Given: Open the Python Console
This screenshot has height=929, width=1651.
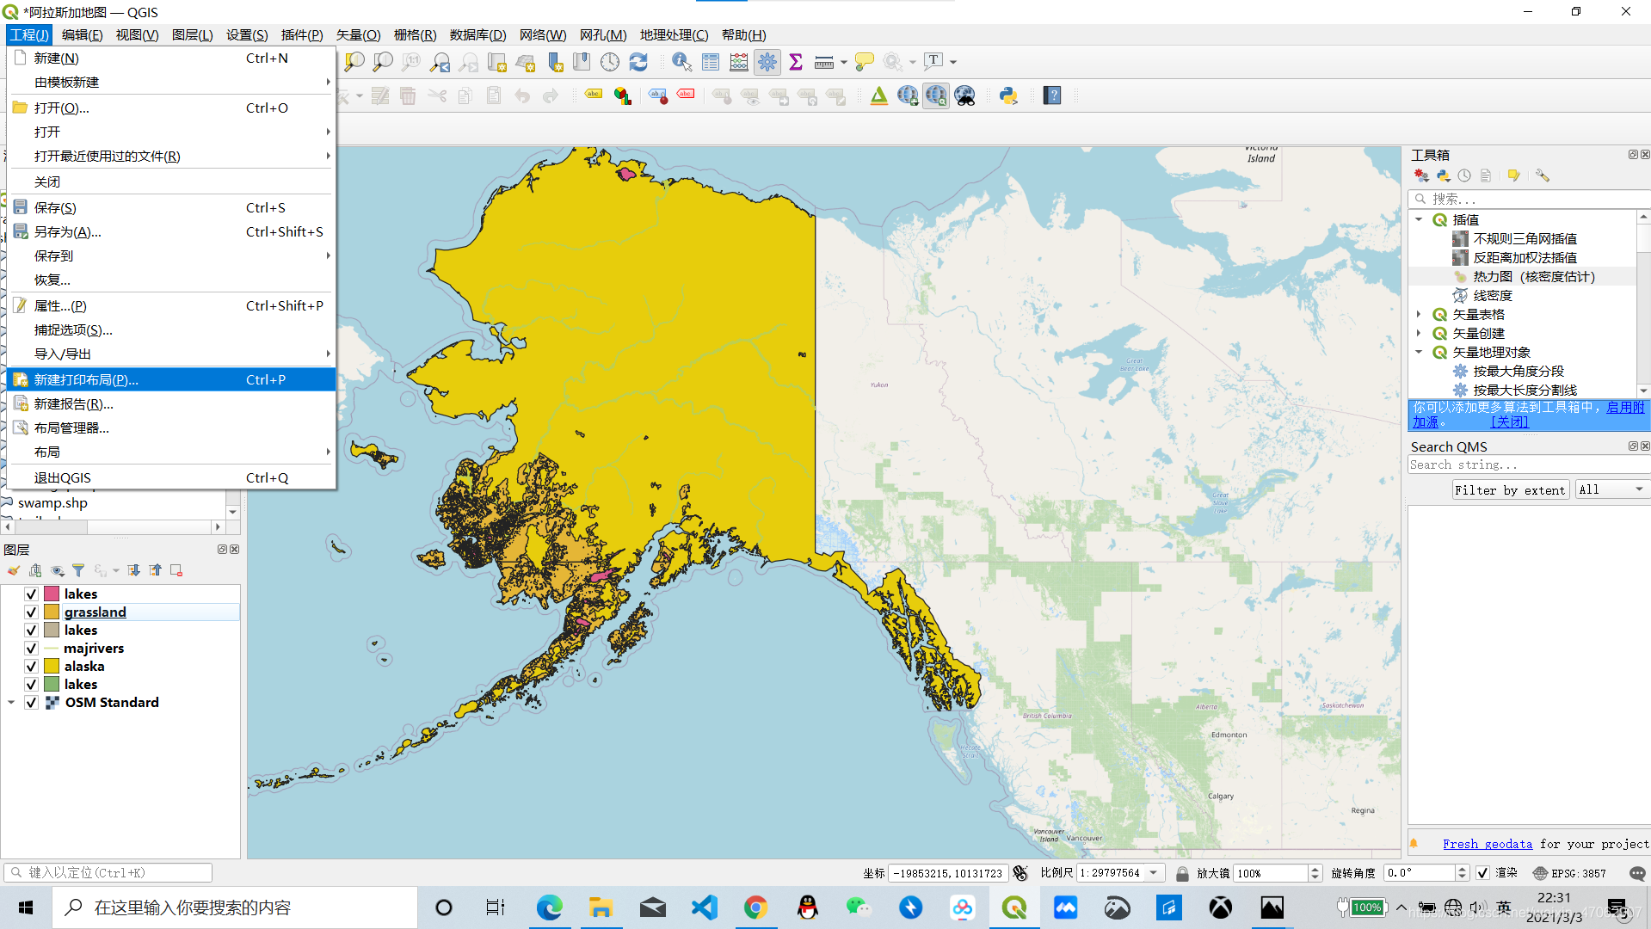Looking at the screenshot, I should coord(1008,95).
